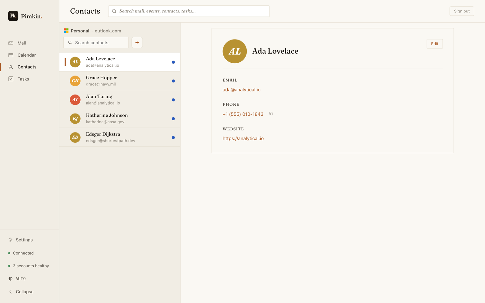
Task: Click the phone number +1 (555) 010-1843
Action: (243, 114)
